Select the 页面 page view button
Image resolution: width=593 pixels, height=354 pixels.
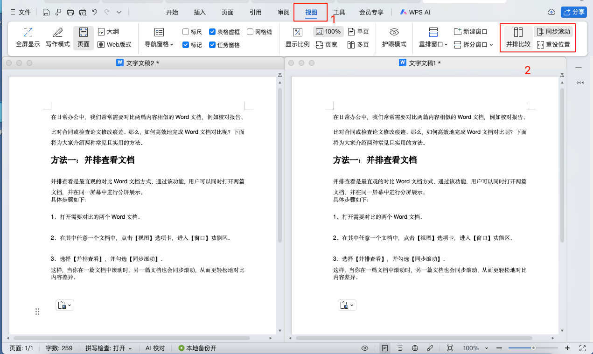(84, 38)
